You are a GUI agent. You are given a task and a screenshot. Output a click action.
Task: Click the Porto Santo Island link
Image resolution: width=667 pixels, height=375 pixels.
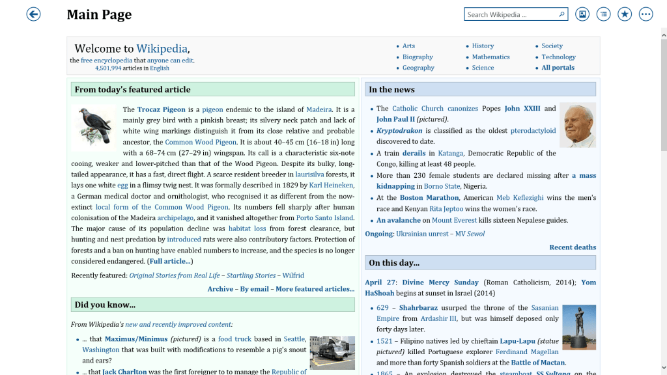(324, 217)
